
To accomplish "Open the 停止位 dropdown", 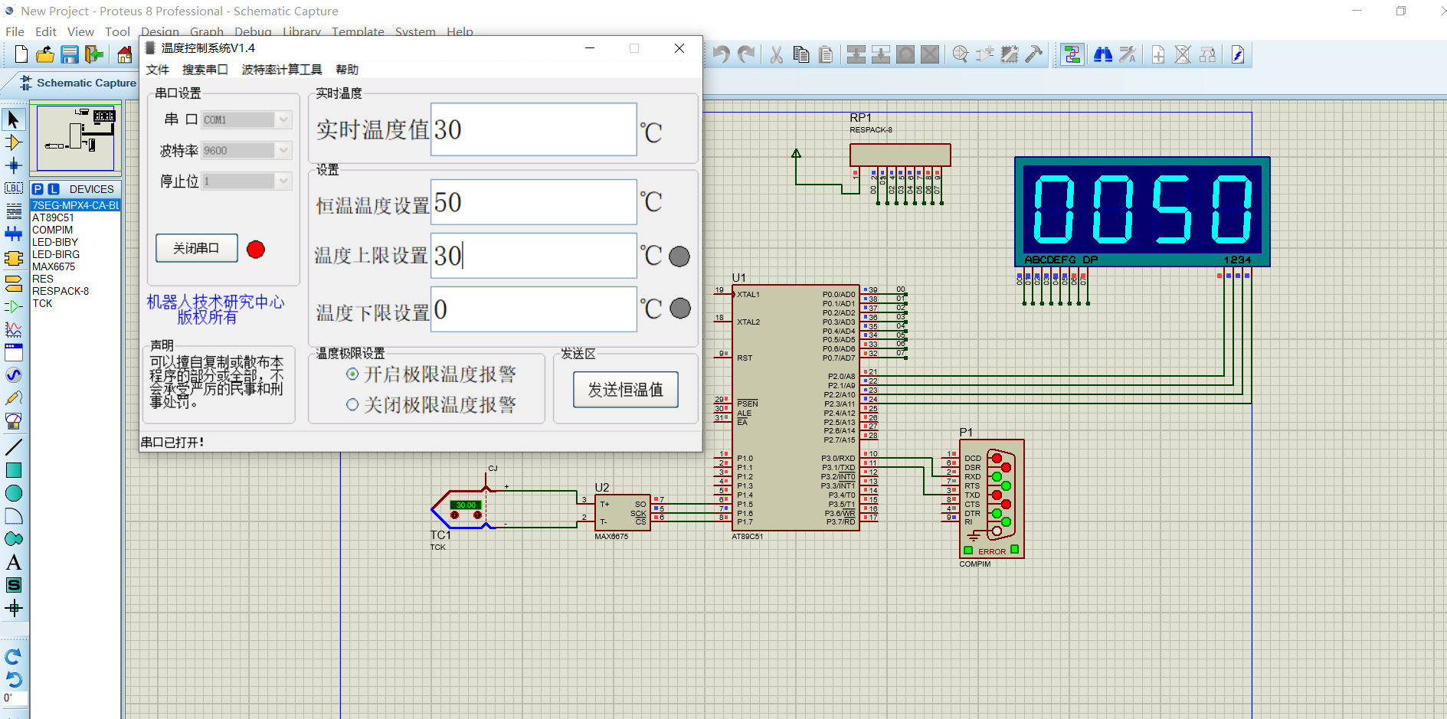I will click(x=247, y=181).
